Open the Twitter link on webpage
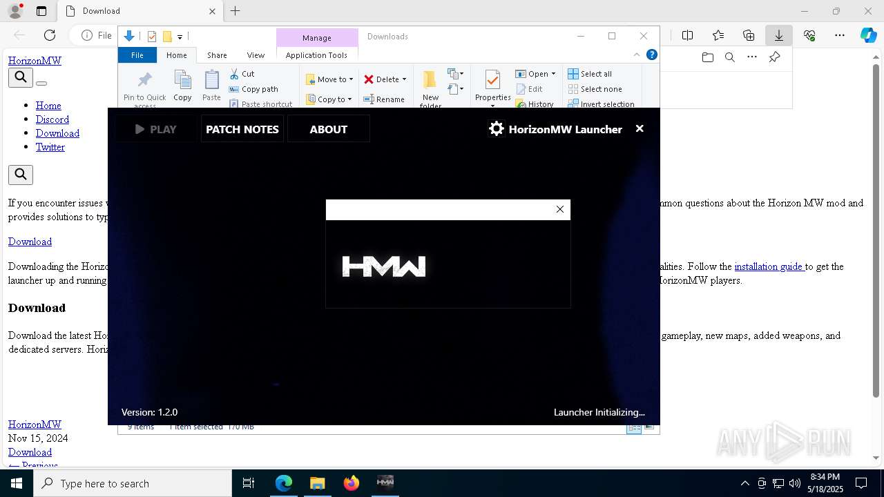 (50, 147)
